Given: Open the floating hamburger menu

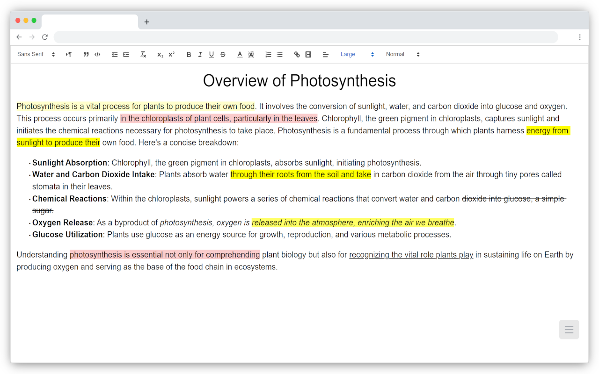Looking at the screenshot, I should 569,330.
